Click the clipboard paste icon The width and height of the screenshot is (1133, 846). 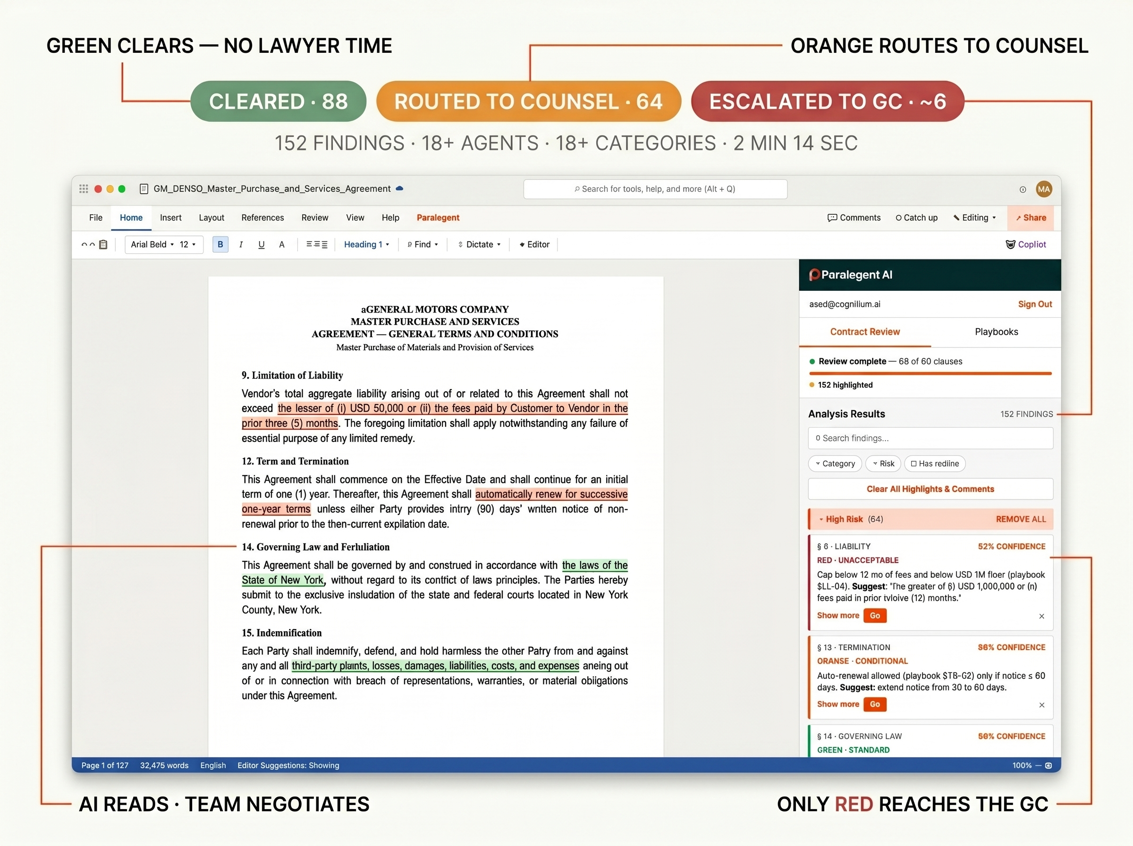(103, 244)
